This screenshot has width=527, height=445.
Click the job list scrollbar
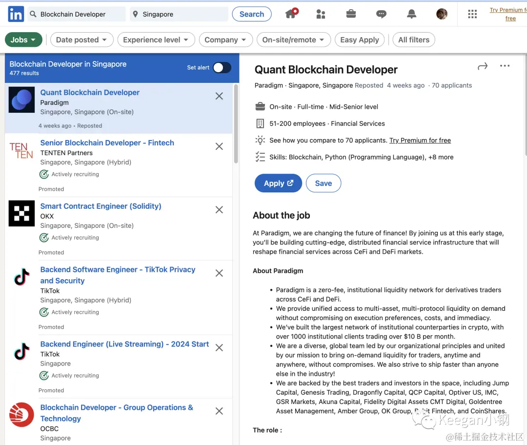click(236, 123)
